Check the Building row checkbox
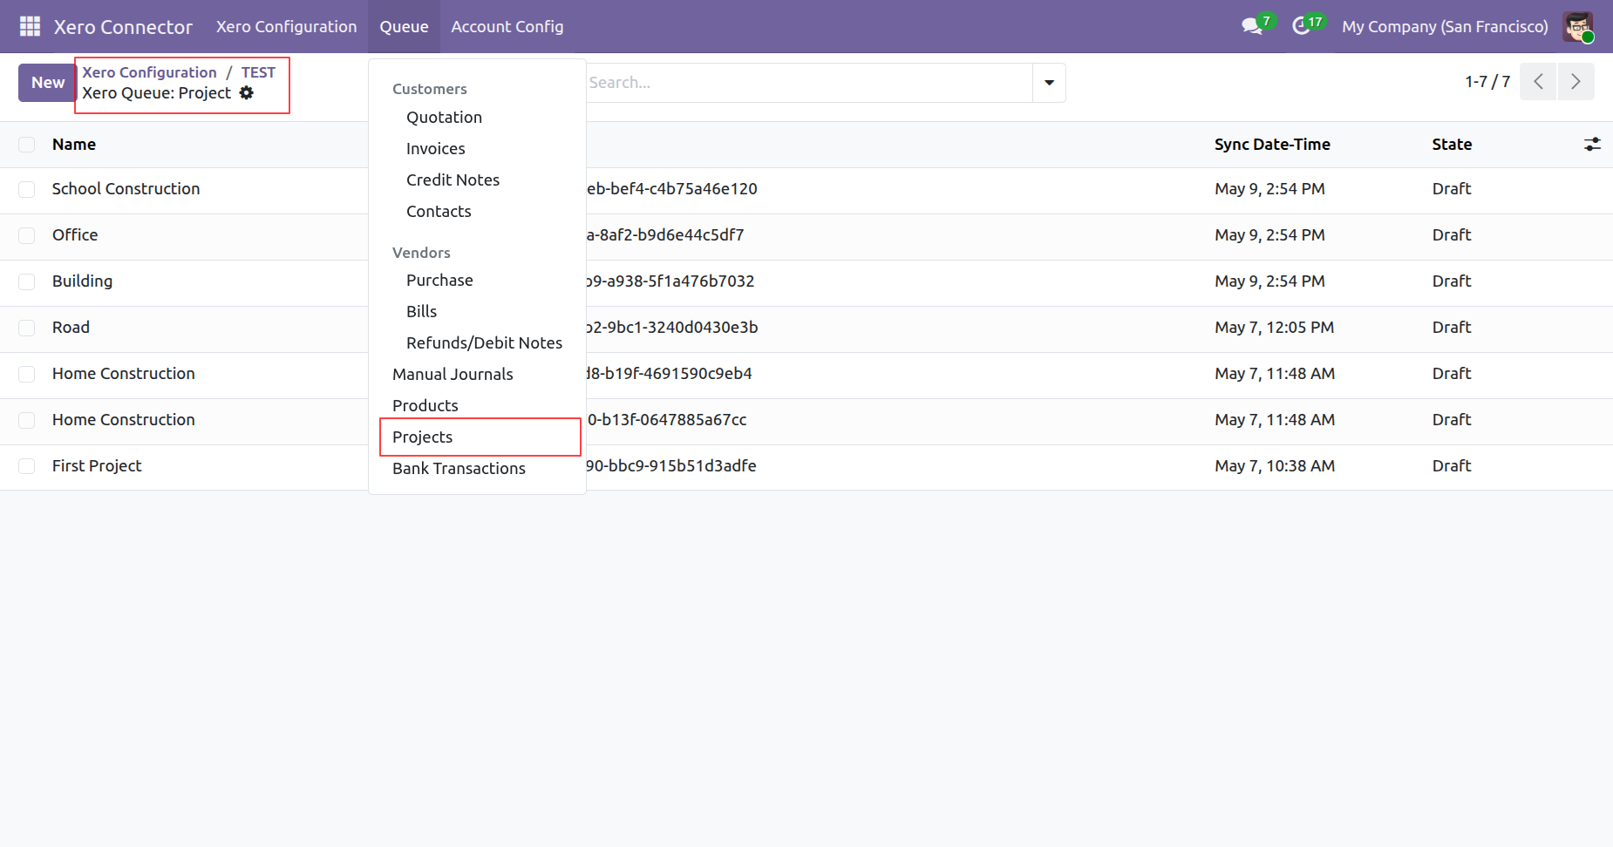This screenshot has width=1613, height=847. [27, 281]
